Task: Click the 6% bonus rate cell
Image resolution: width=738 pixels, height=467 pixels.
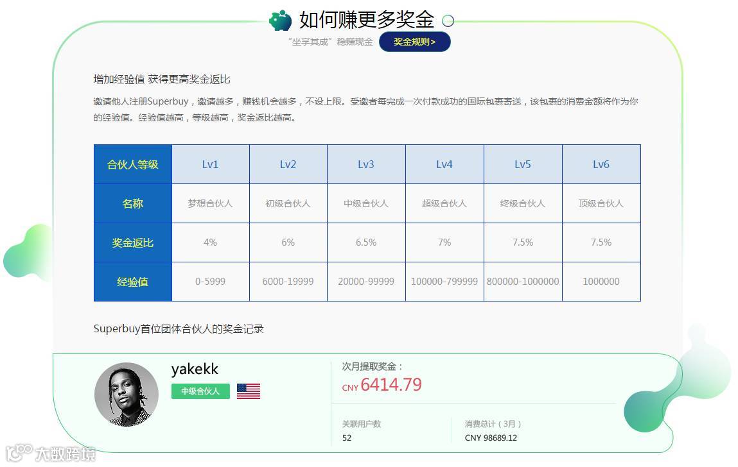Action: click(288, 242)
